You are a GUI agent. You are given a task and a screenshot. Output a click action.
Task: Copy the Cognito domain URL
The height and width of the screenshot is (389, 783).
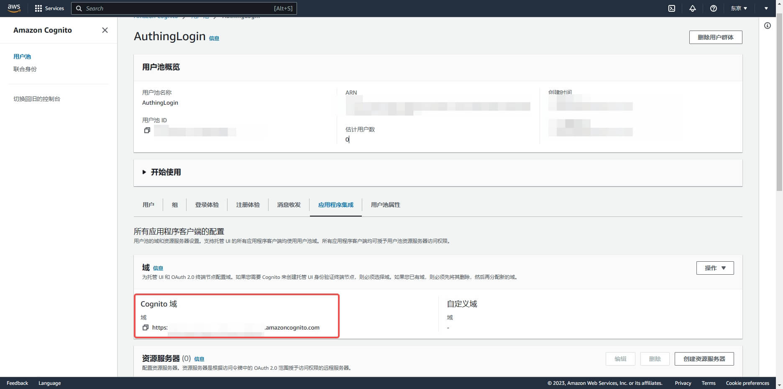(146, 327)
